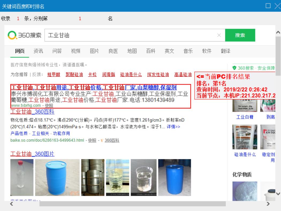
Task: Open recommended term 聚醚硅油
Action: [74, 75]
